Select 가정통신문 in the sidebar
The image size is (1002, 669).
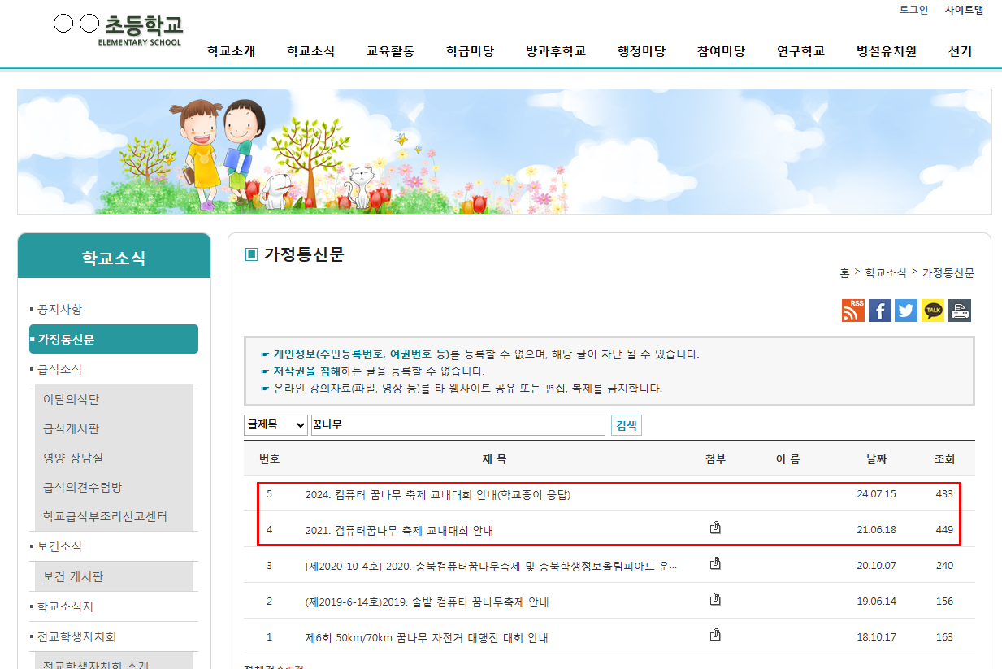pos(114,339)
